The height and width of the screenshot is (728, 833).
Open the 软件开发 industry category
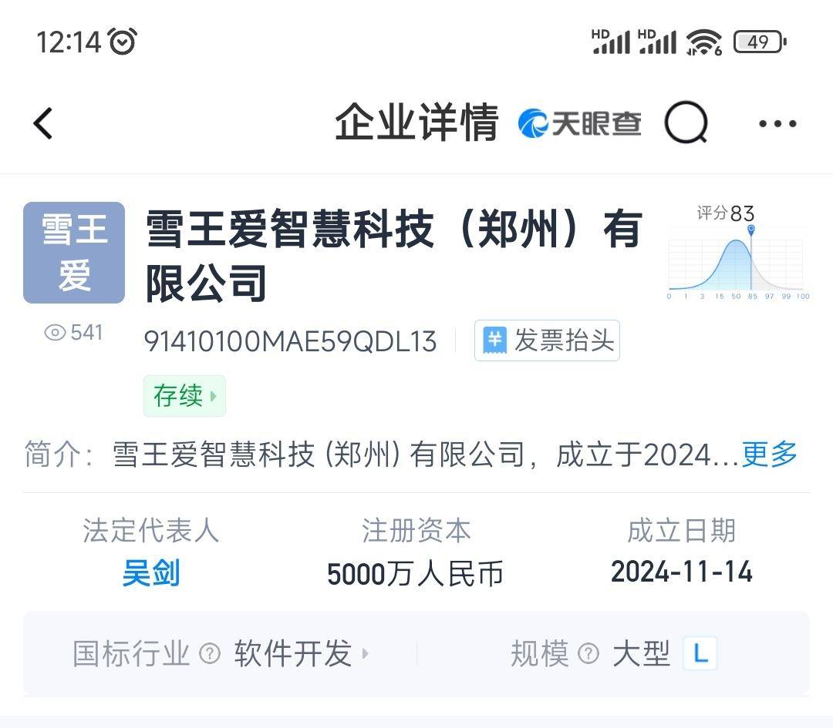pos(301,653)
